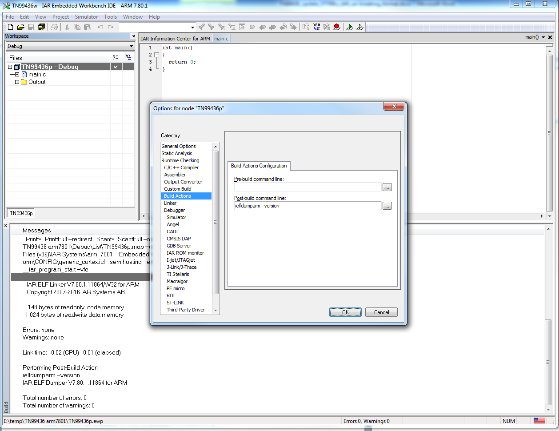This screenshot has height=431, width=559.
Task: Browse for the post-build command line
Action: coord(387,206)
